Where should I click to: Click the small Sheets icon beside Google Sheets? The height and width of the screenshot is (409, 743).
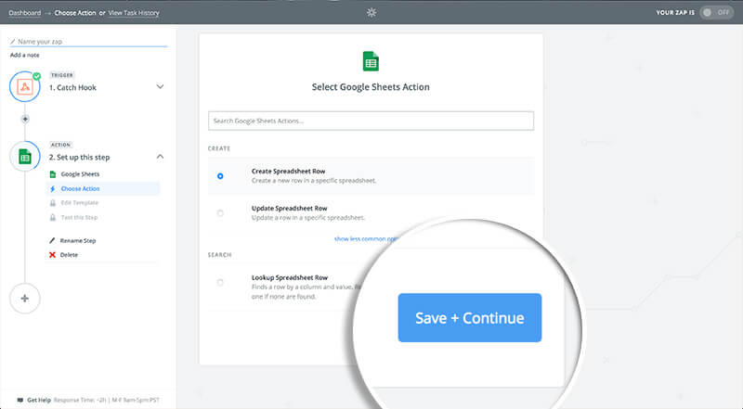coord(53,174)
